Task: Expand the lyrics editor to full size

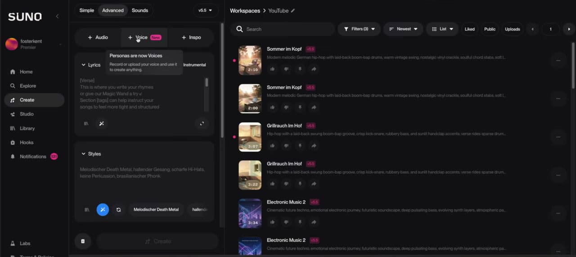Action: click(x=202, y=124)
